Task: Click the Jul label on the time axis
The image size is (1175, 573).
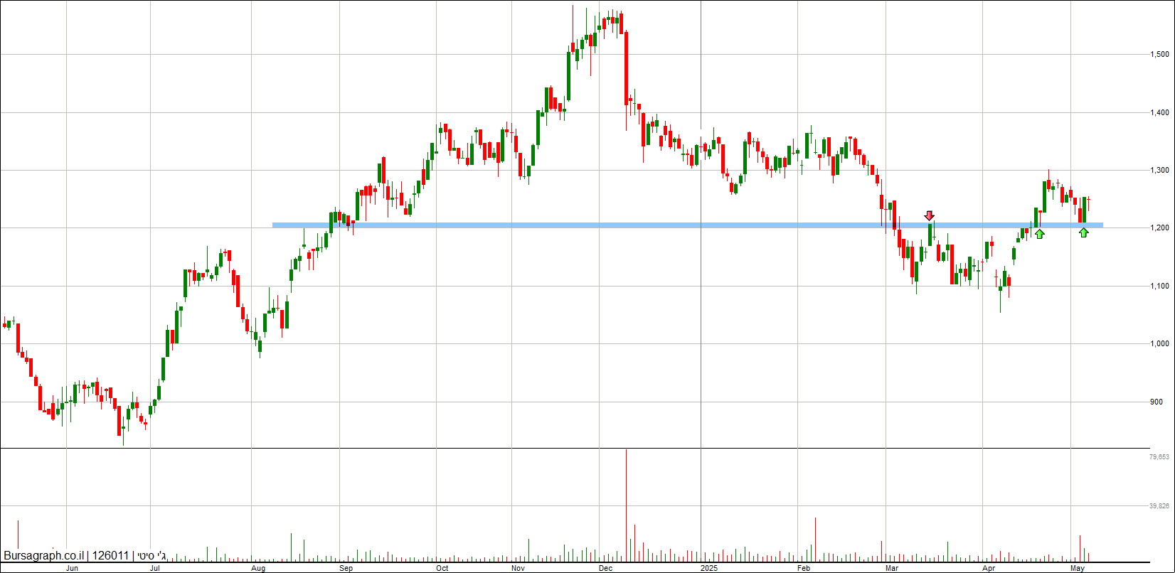Action: coord(154,569)
